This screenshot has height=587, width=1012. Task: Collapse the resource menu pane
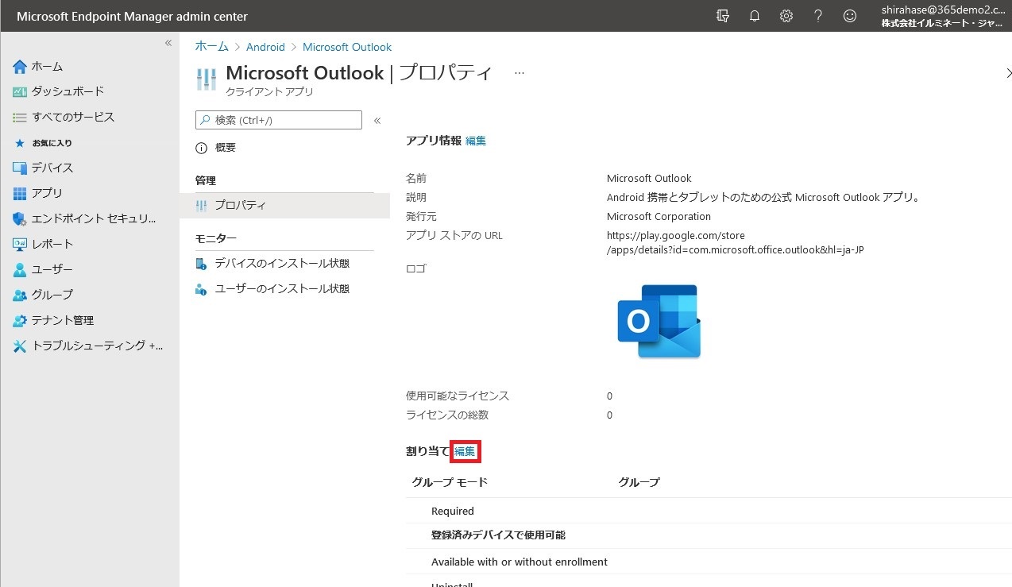click(377, 121)
